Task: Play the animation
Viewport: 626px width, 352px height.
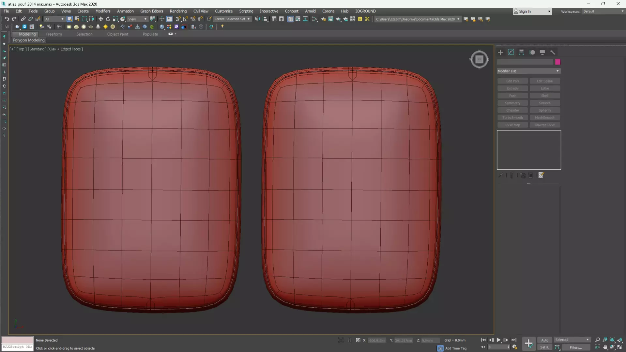Action: coord(498,340)
